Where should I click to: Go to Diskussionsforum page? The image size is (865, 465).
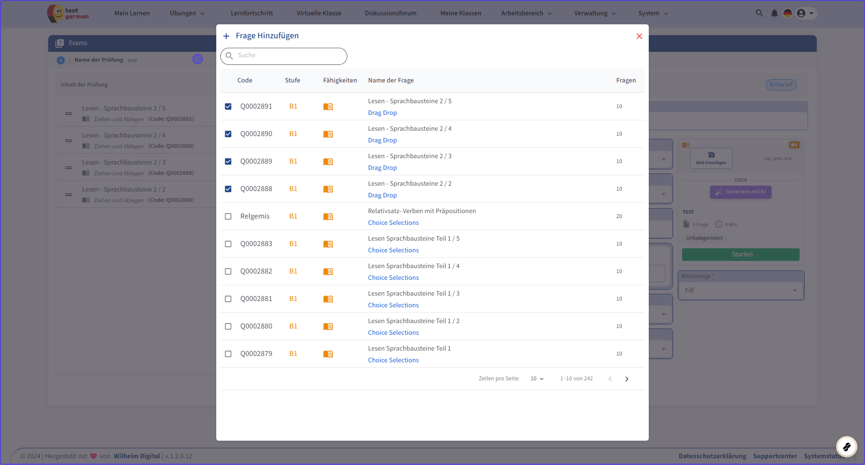tap(391, 13)
